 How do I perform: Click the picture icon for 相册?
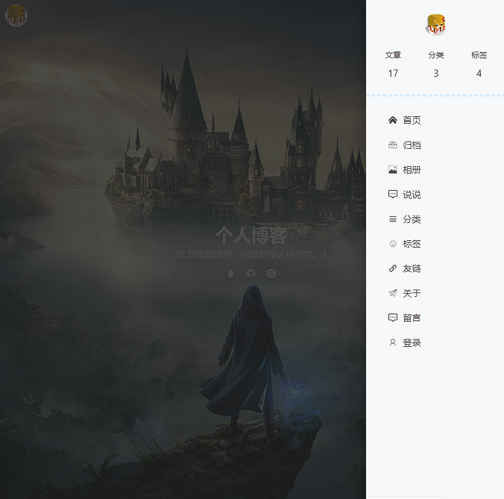[x=393, y=170]
